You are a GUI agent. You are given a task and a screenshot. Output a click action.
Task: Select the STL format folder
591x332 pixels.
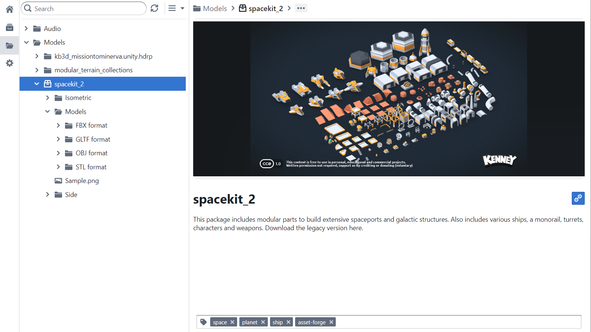point(103,167)
